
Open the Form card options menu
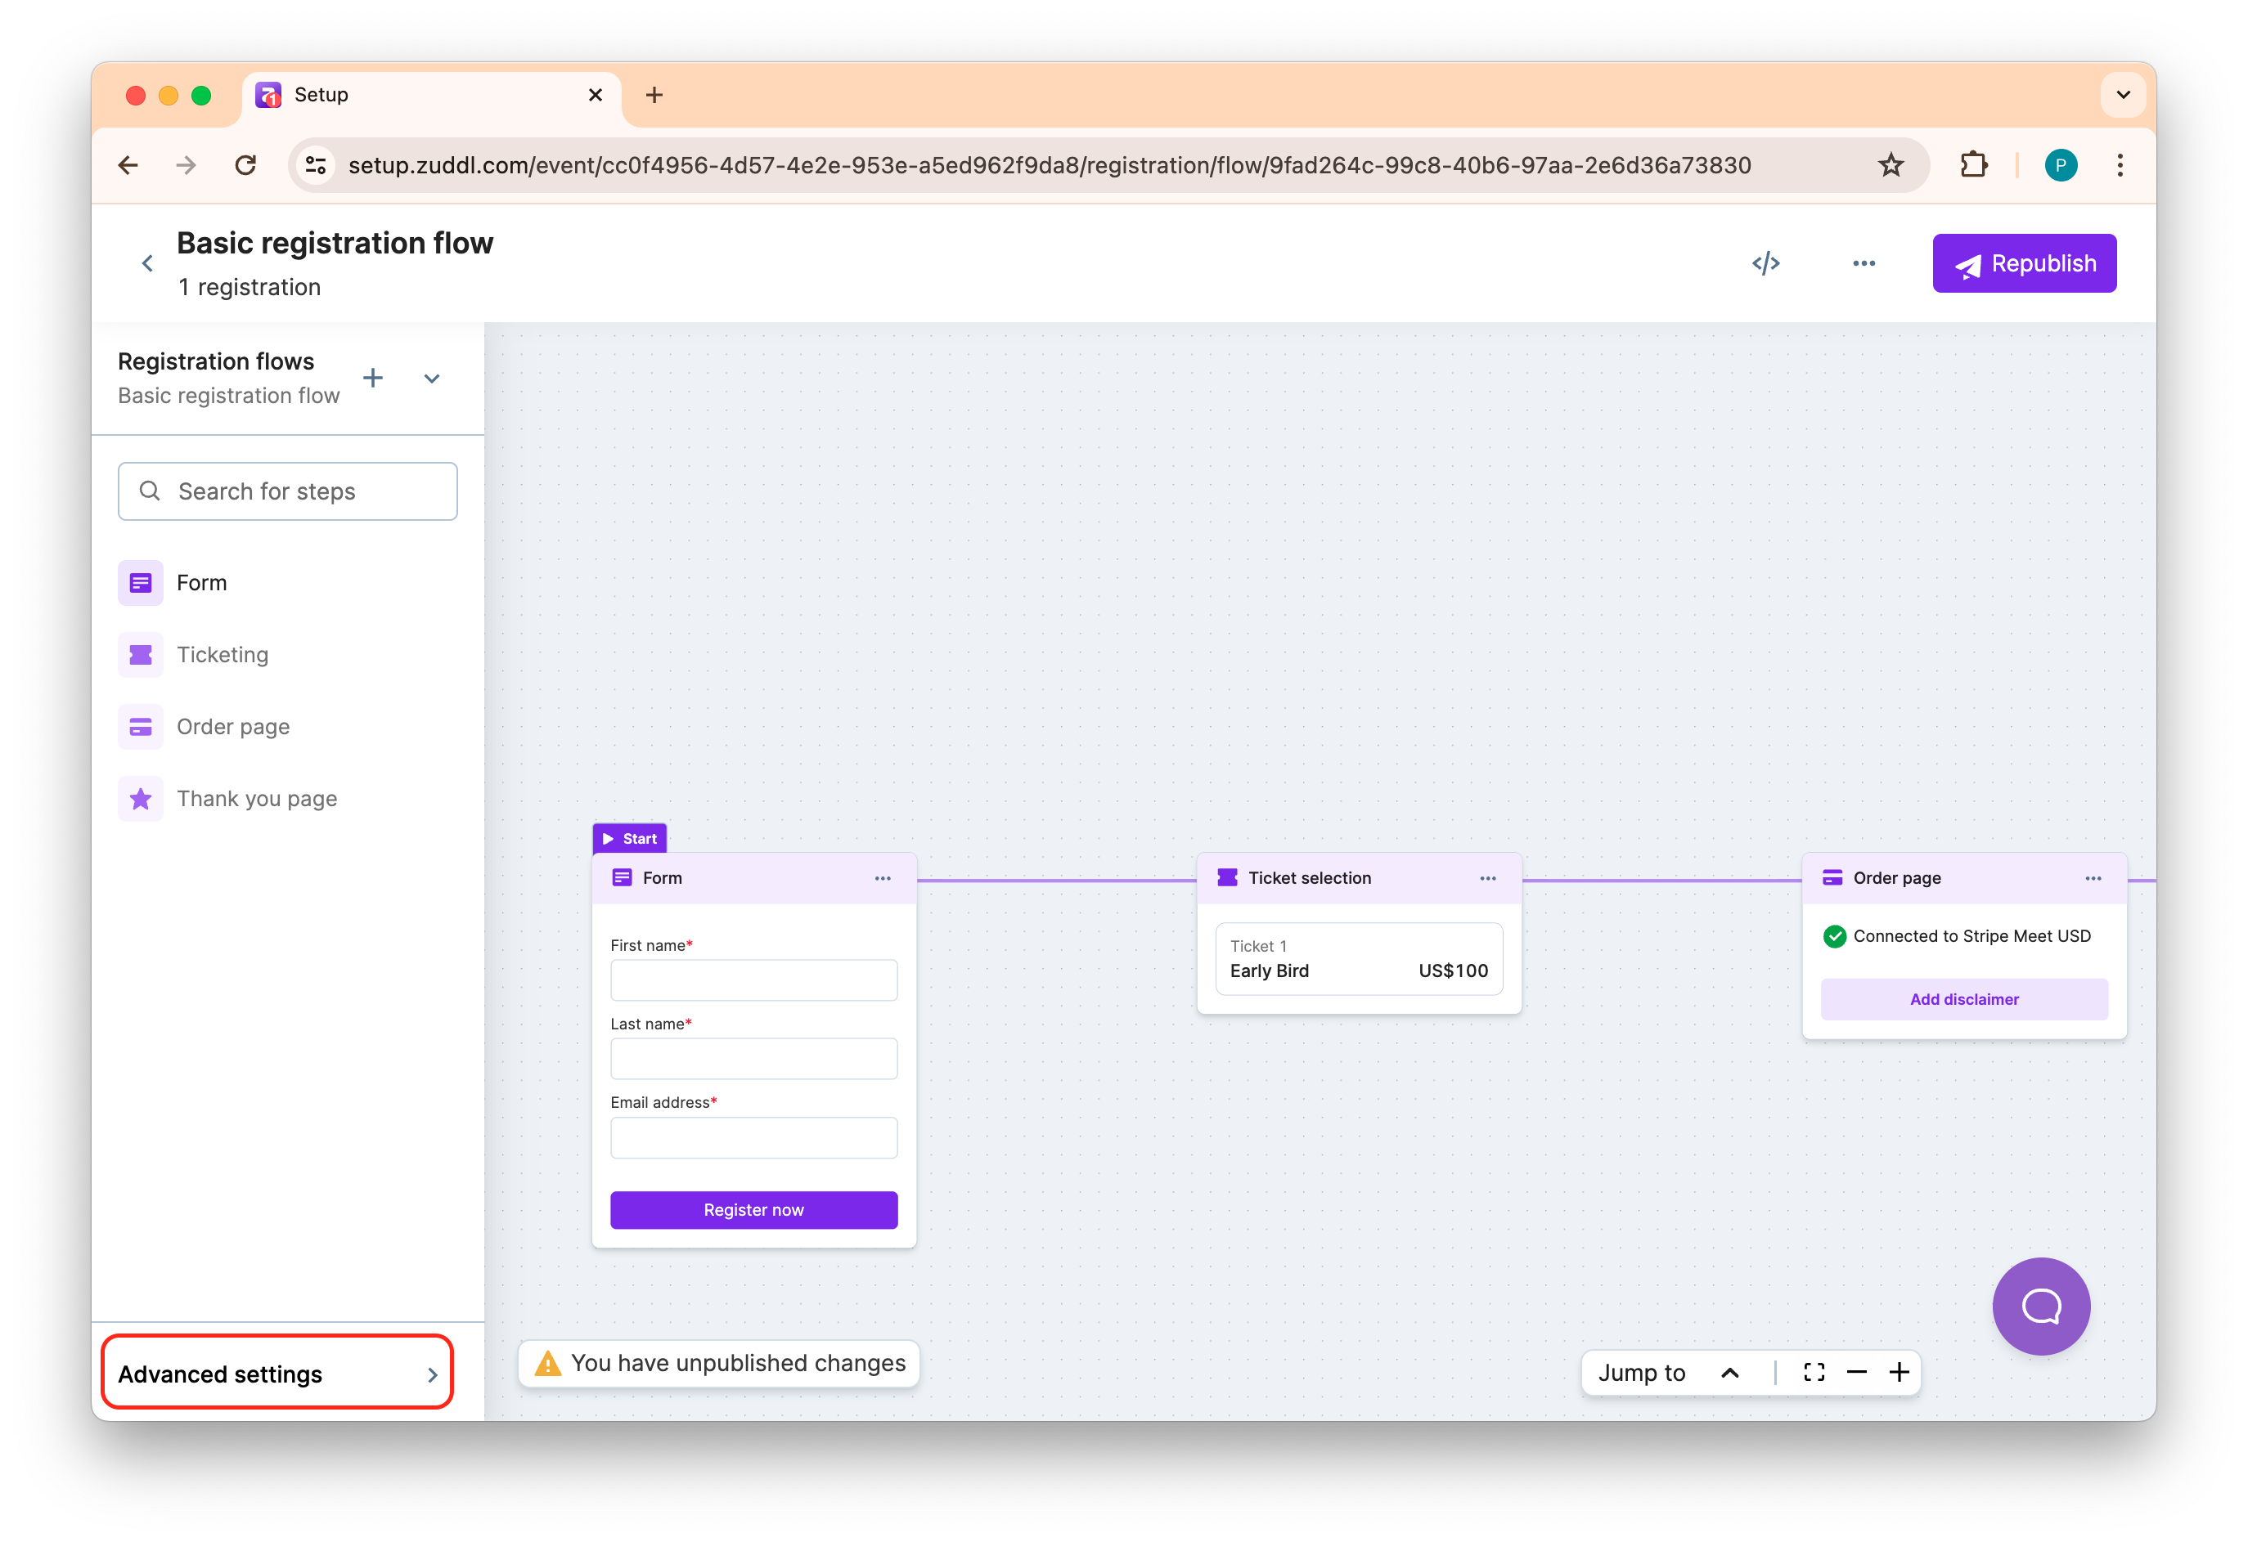(882, 878)
